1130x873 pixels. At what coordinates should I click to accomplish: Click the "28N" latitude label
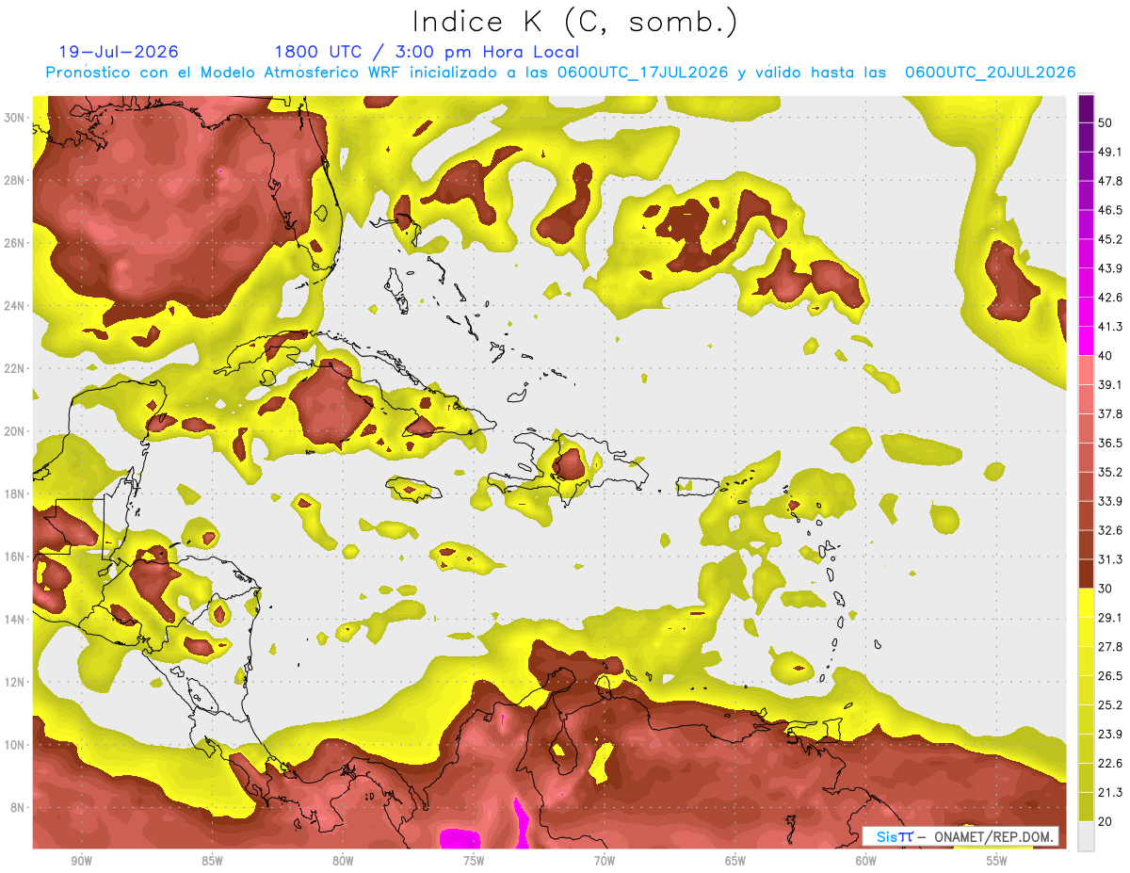(x=14, y=180)
